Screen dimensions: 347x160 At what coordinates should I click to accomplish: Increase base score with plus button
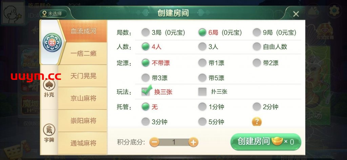(193, 142)
